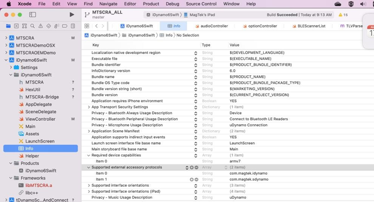Open the related items grid icon
This screenshot has height=202, width=374.
pos(87,26)
